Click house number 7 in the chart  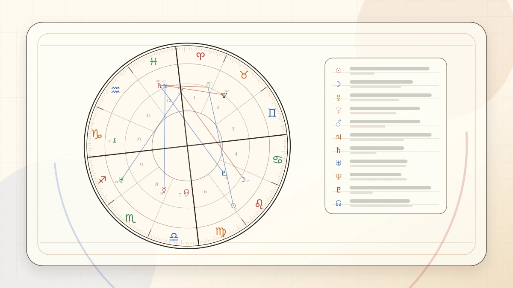180,195
